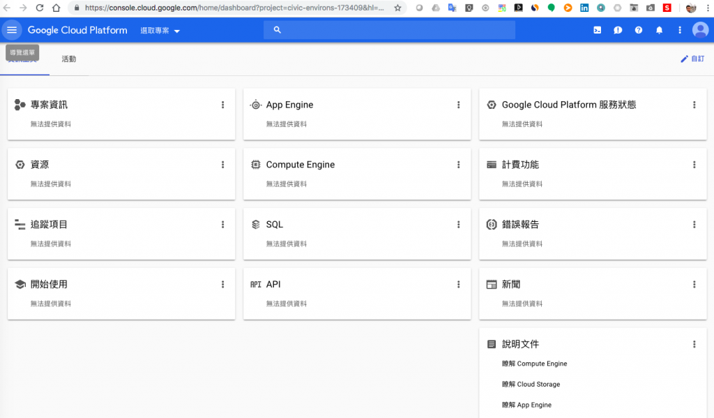The height and width of the screenshot is (418, 714).
Task: Open options menu on API card
Action: (459, 285)
